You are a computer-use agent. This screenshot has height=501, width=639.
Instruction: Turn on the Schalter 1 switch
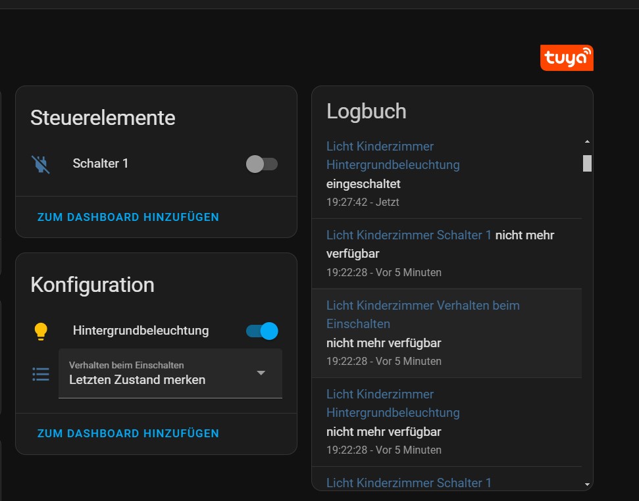(x=261, y=164)
